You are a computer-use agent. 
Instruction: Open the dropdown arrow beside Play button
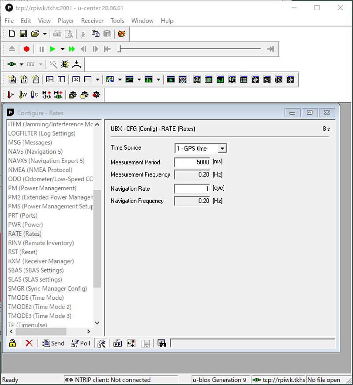coord(63,49)
